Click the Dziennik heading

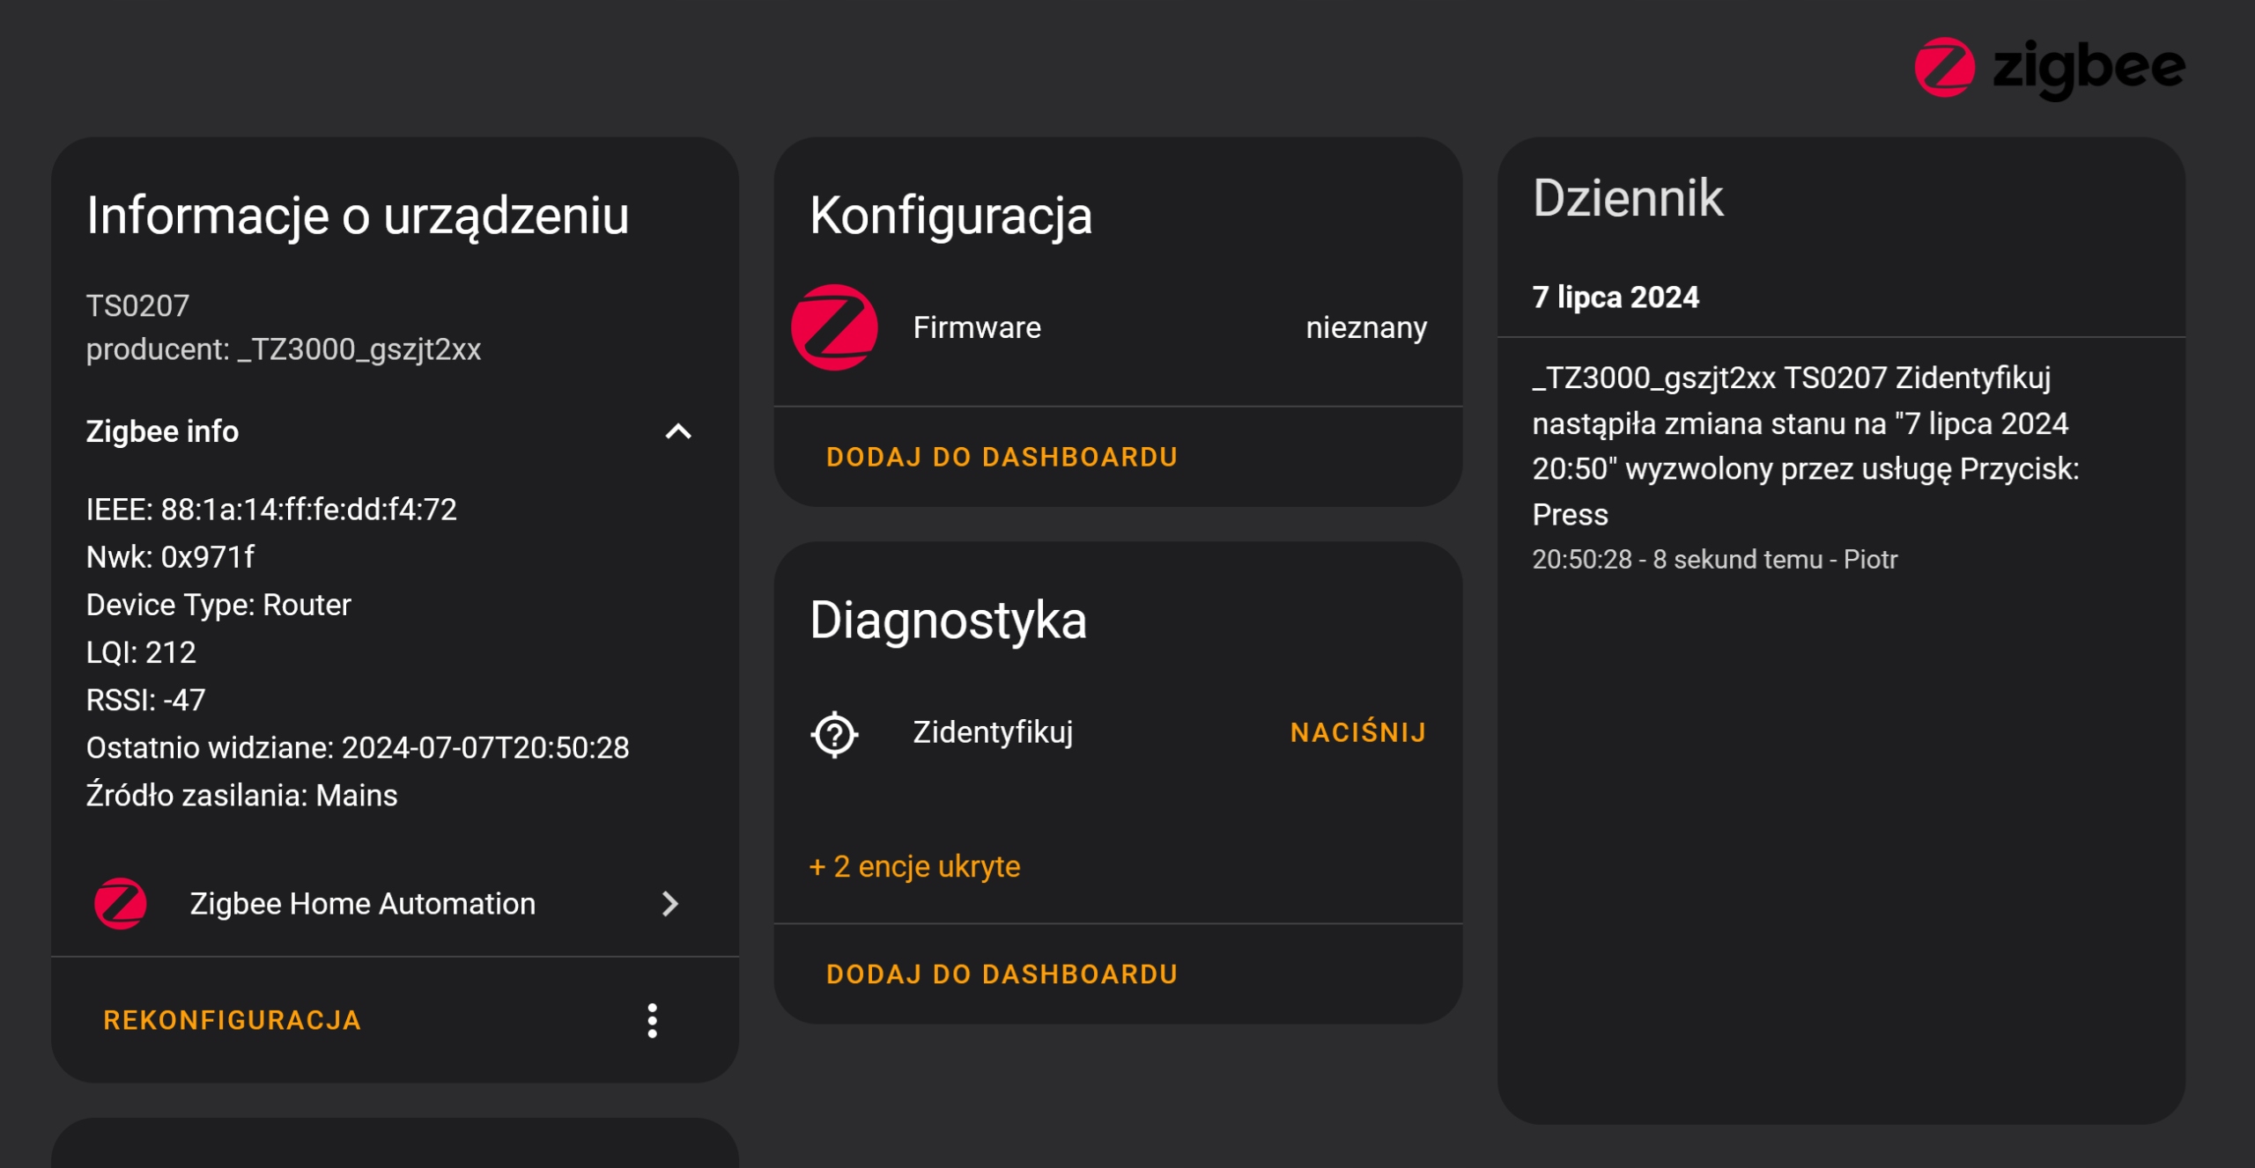coord(1627,198)
